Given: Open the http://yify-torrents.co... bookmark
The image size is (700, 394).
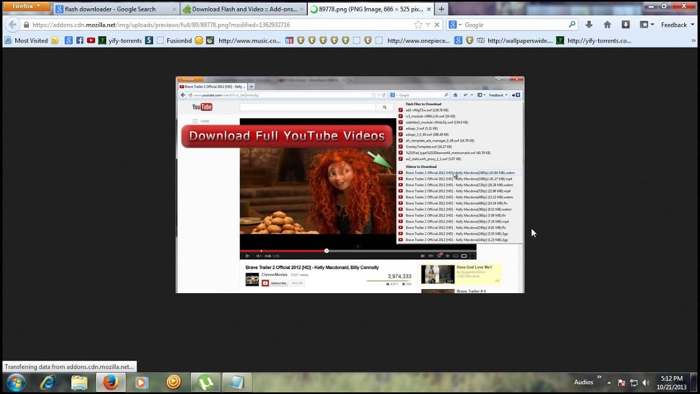Looking at the screenshot, I should click(x=593, y=40).
